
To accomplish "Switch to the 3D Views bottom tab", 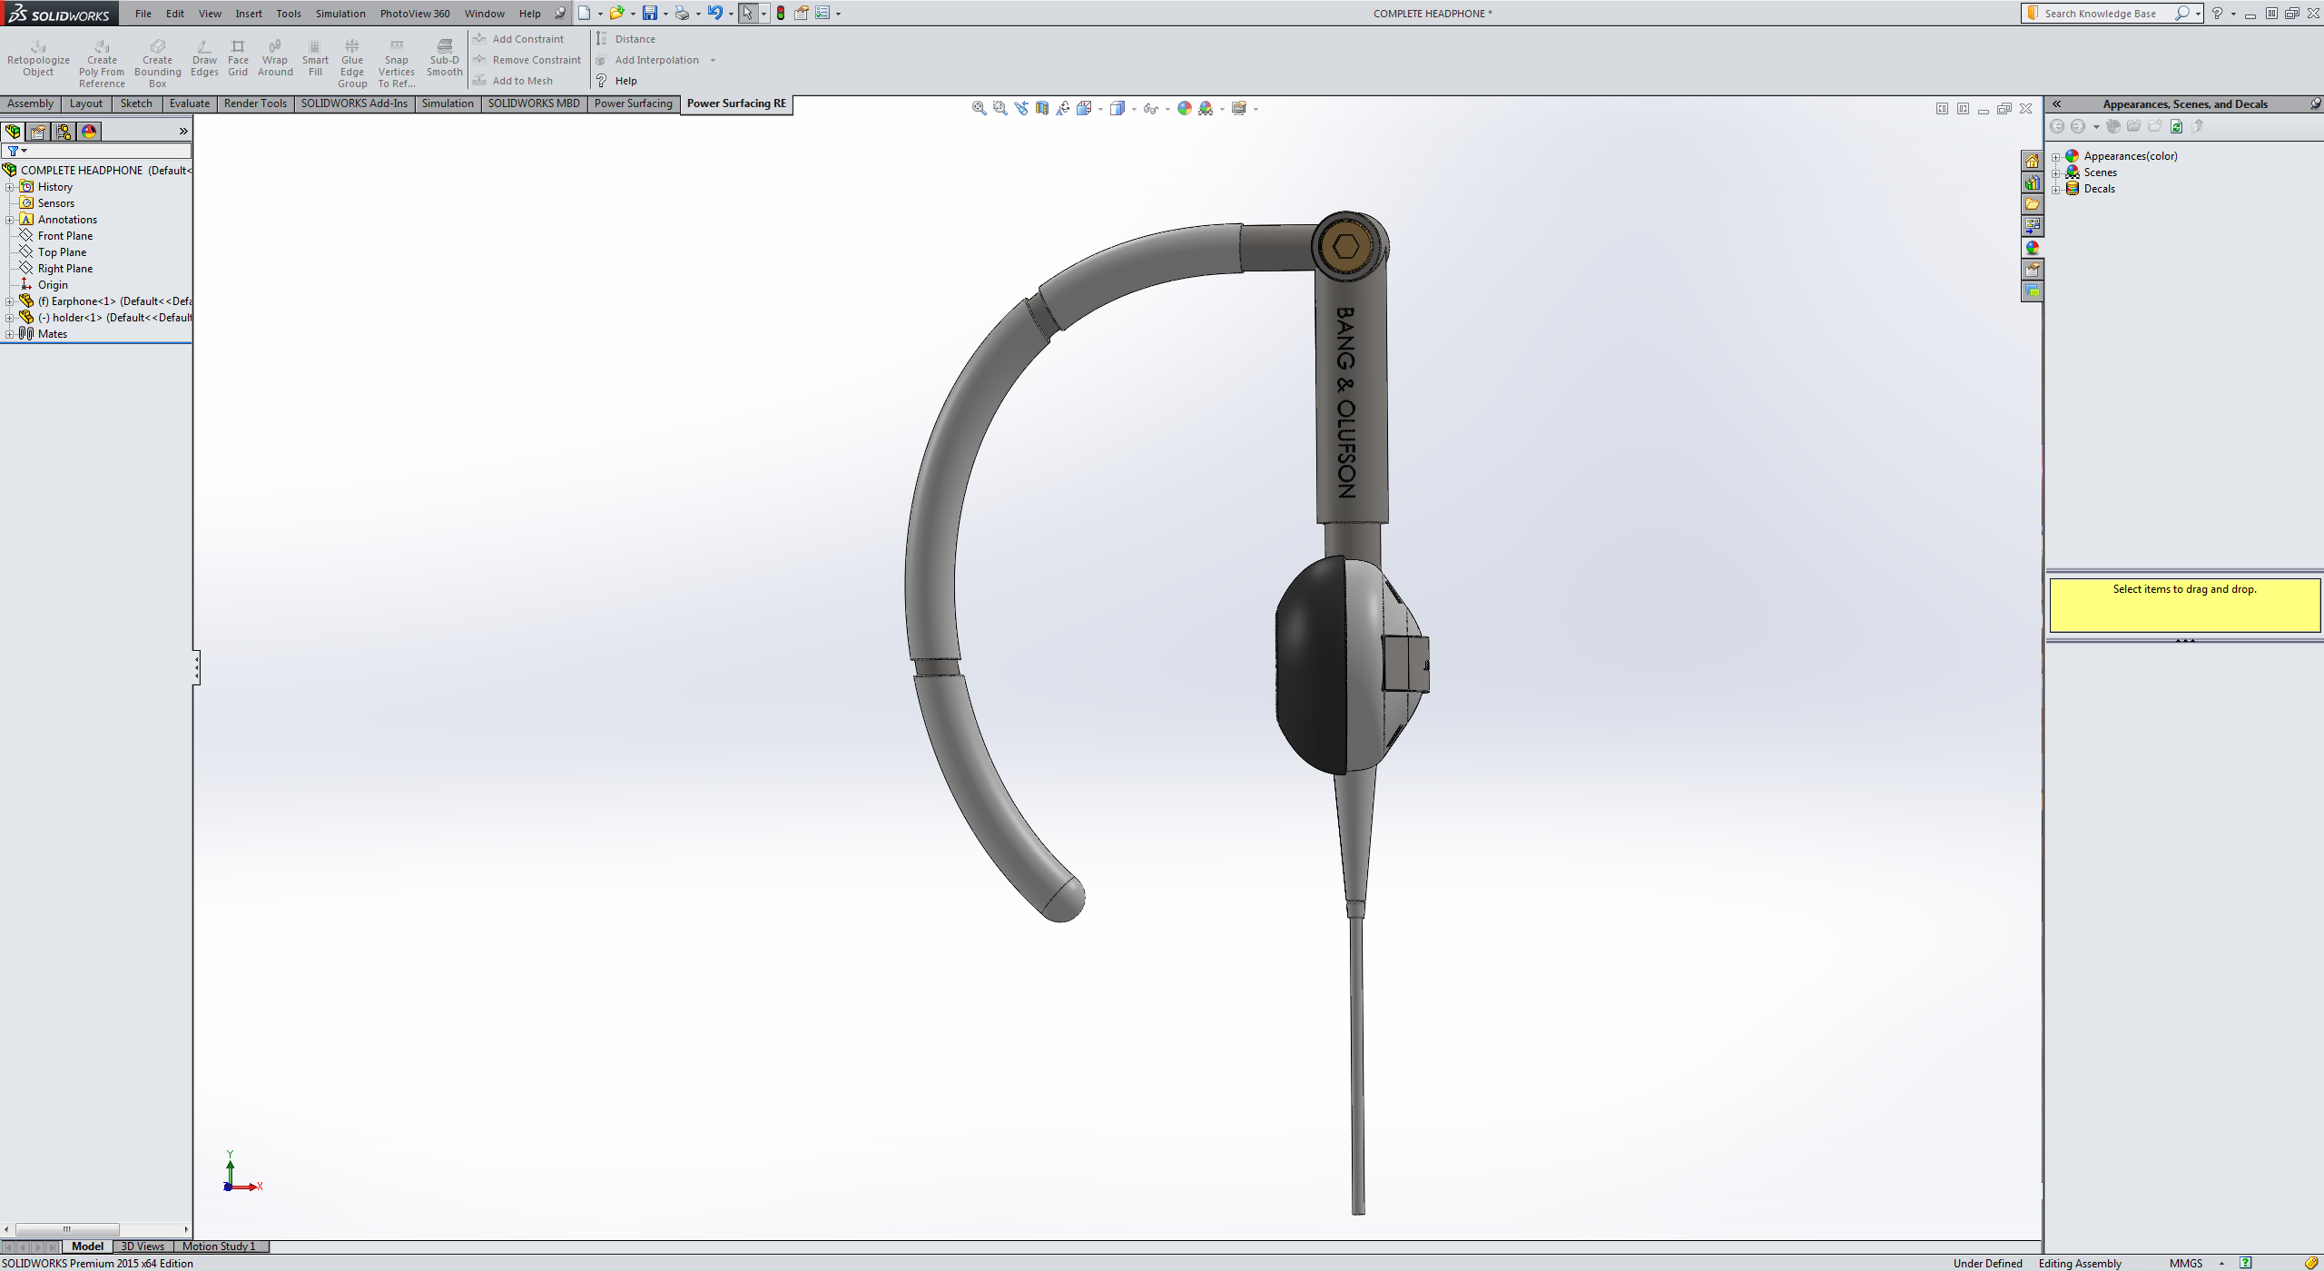I will pyautogui.click(x=143, y=1246).
